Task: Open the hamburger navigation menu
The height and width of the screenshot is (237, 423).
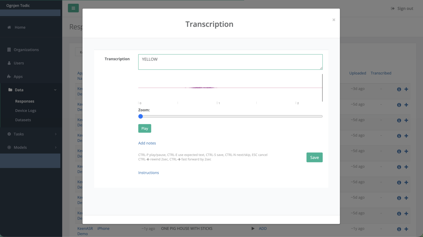Action: tap(73, 8)
